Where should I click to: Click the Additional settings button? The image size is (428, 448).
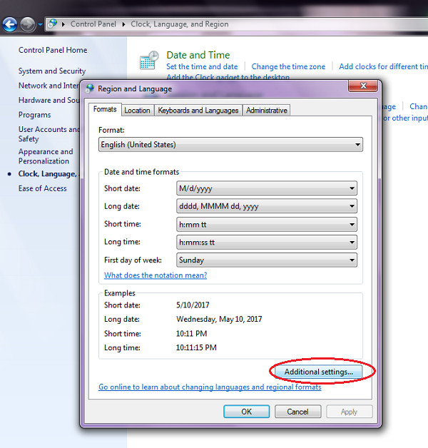pyautogui.click(x=318, y=372)
